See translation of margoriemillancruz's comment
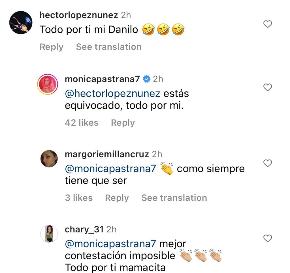The image size is (290, 273). click(x=174, y=198)
